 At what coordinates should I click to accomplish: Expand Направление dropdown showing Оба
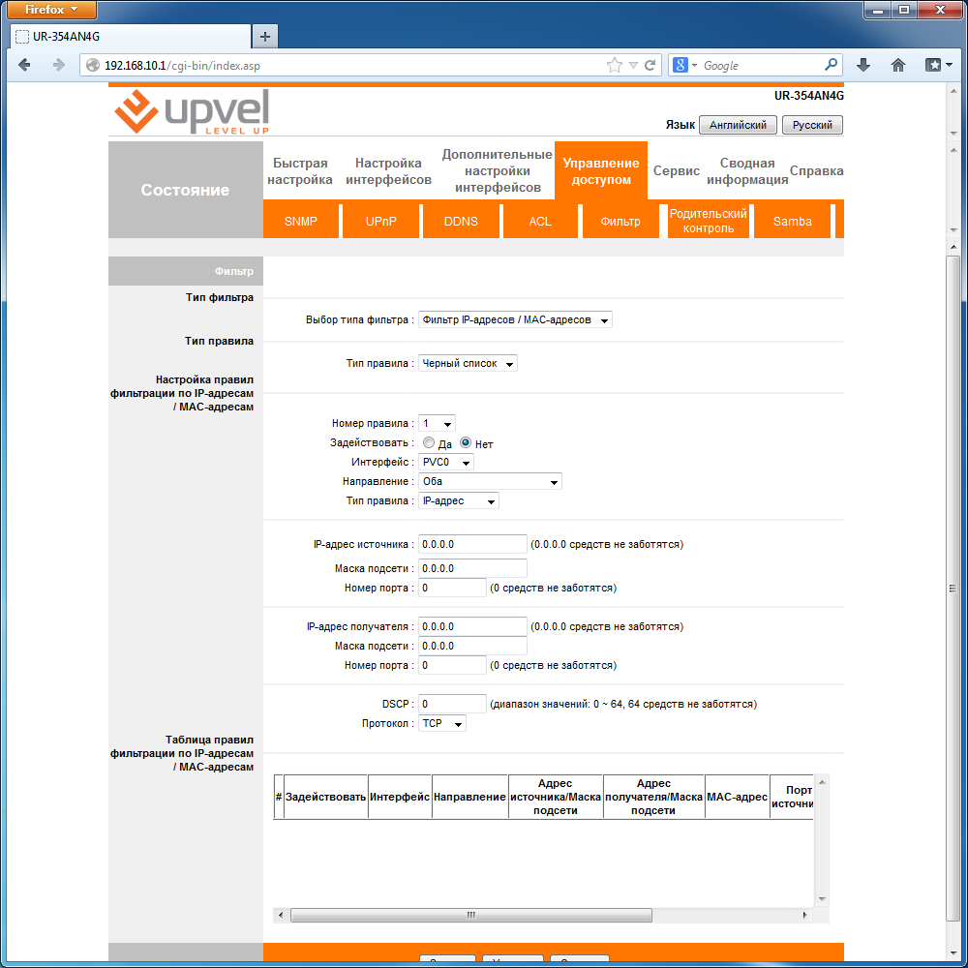pyautogui.click(x=490, y=481)
